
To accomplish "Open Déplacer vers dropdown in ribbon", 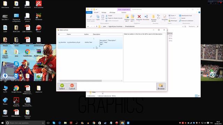I will pyautogui.click(x=127, y=18).
